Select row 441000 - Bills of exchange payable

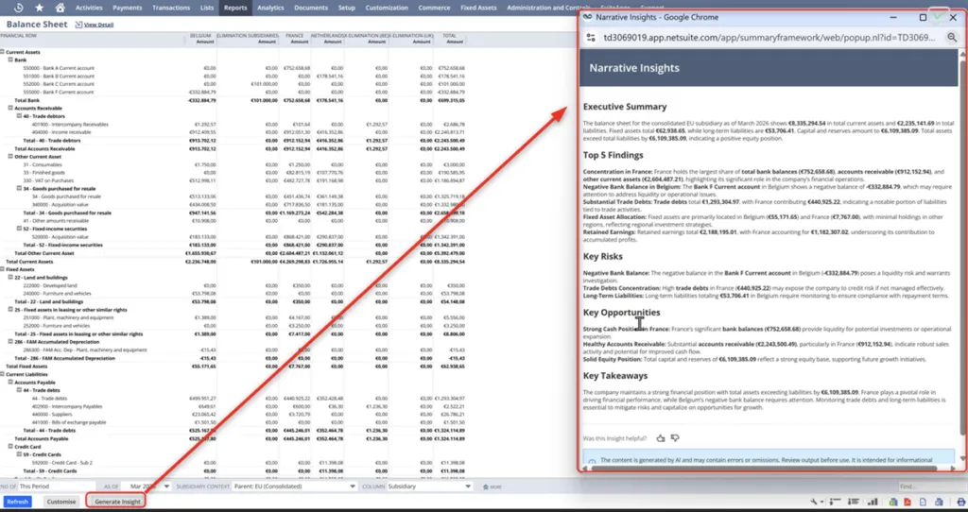(x=68, y=422)
